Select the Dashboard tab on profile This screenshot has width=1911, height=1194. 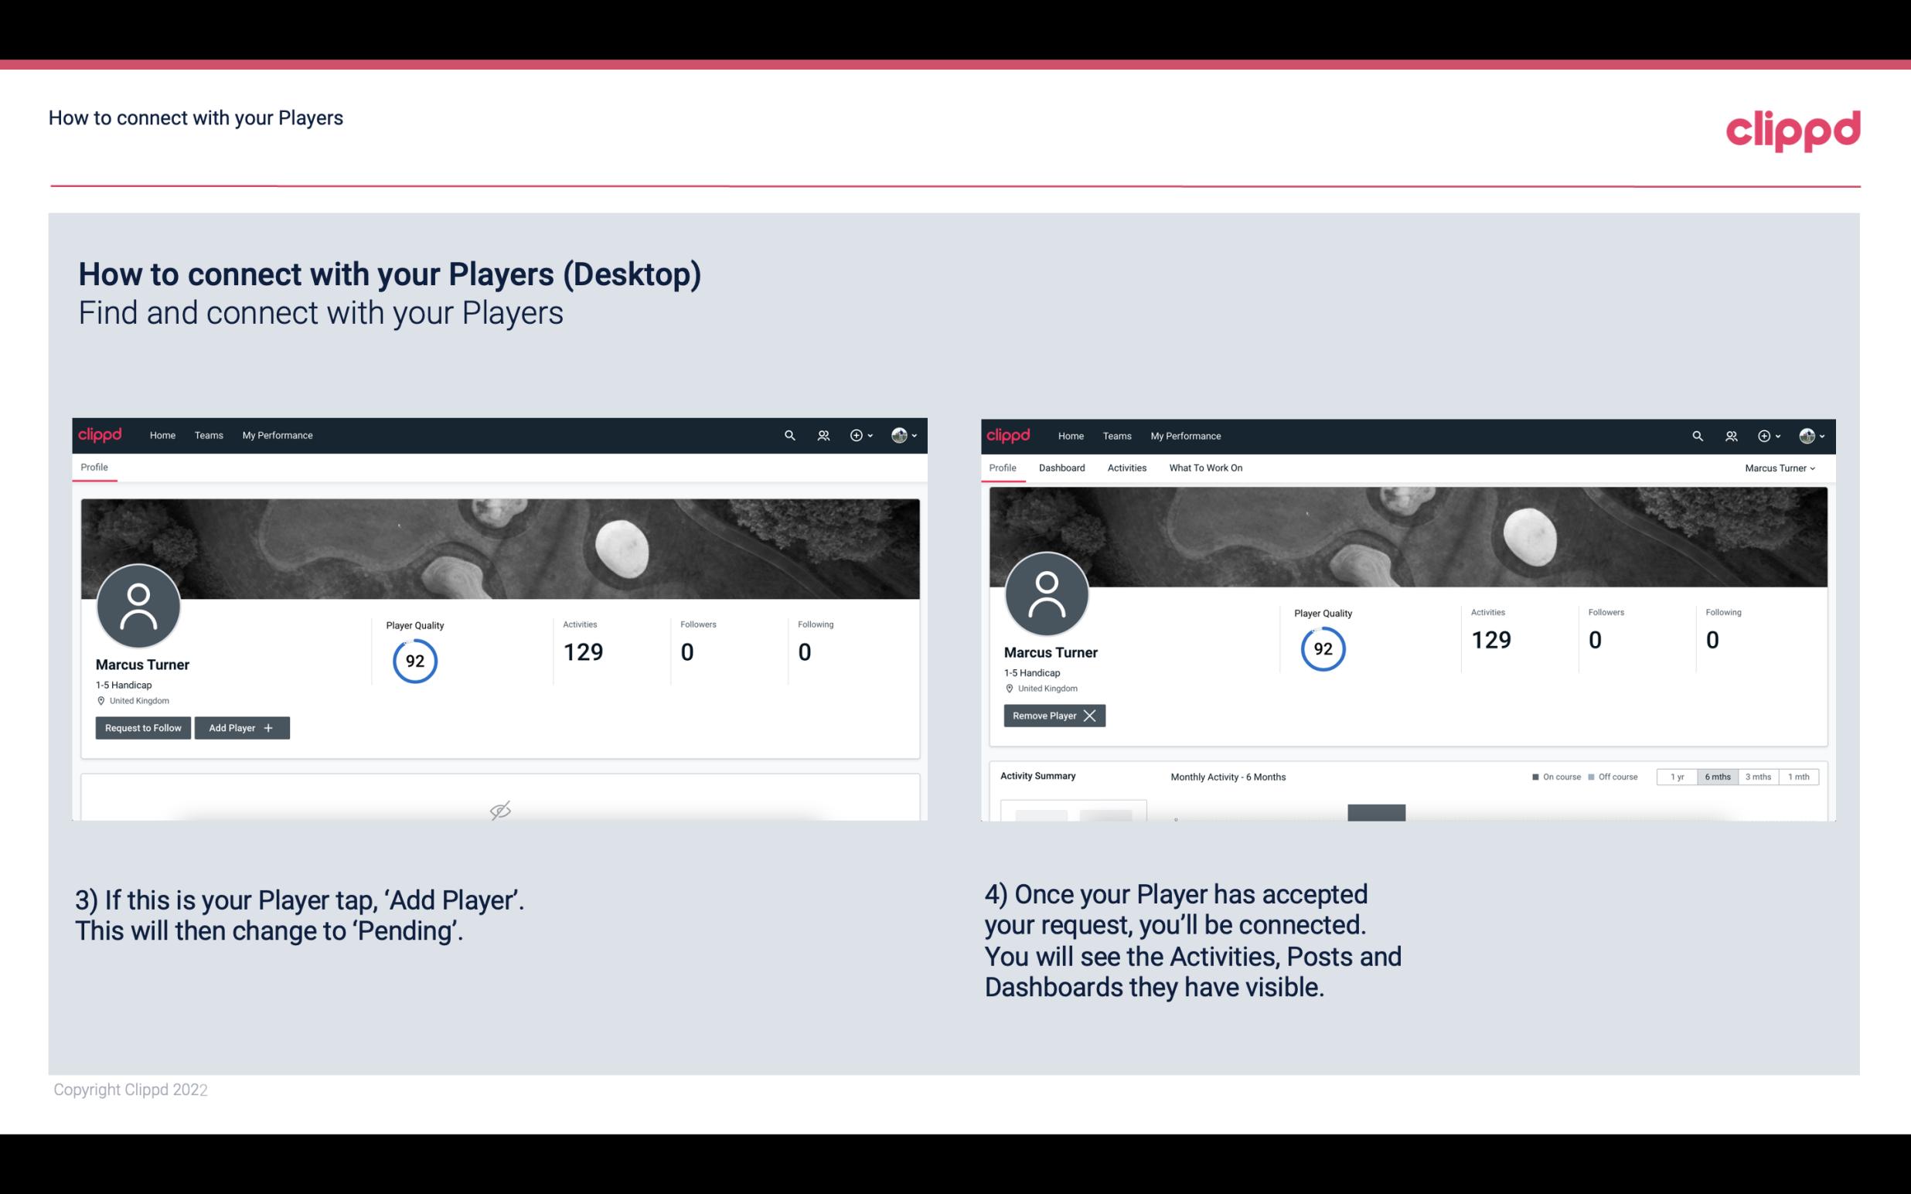[1059, 468]
